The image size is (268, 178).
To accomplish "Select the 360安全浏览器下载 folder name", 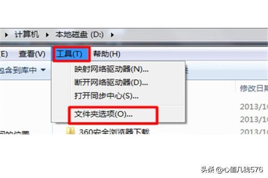I will (x=114, y=132).
